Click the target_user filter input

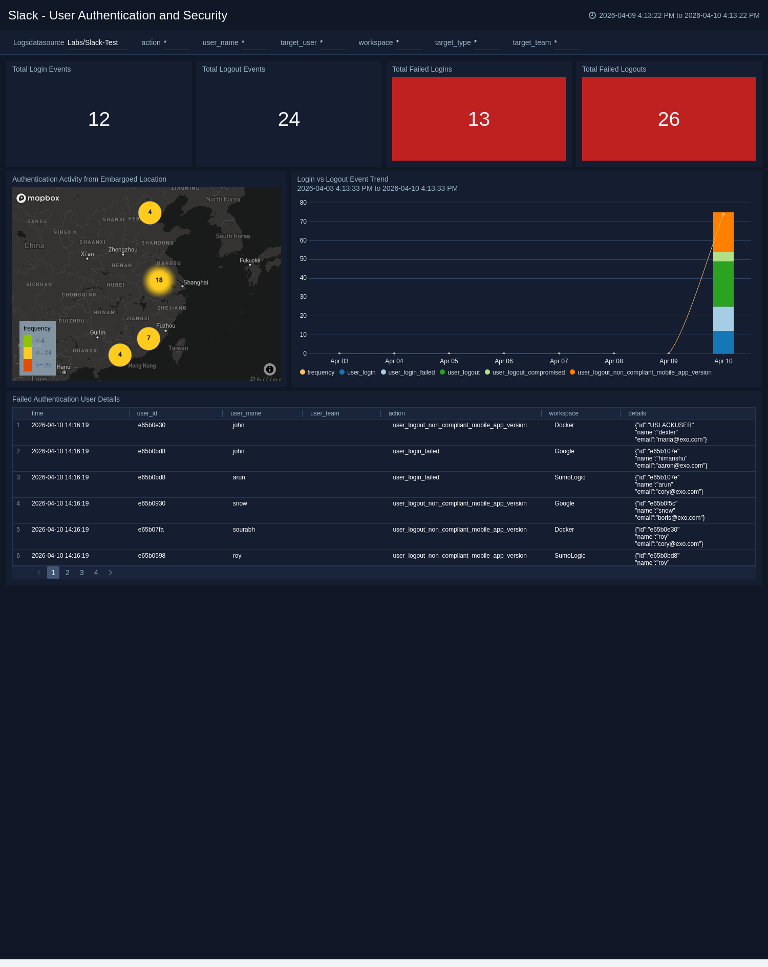coord(332,43)
